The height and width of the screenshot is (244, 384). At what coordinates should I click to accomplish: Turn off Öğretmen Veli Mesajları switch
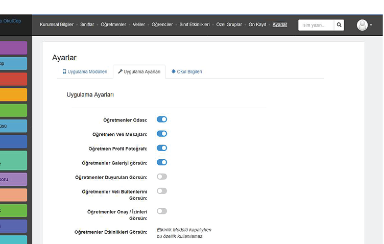[x=162, y=134]
